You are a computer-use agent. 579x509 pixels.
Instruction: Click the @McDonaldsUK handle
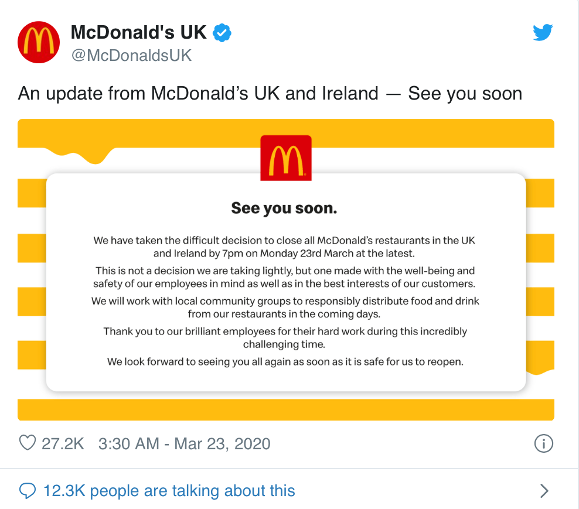click(x=131, y=56)
